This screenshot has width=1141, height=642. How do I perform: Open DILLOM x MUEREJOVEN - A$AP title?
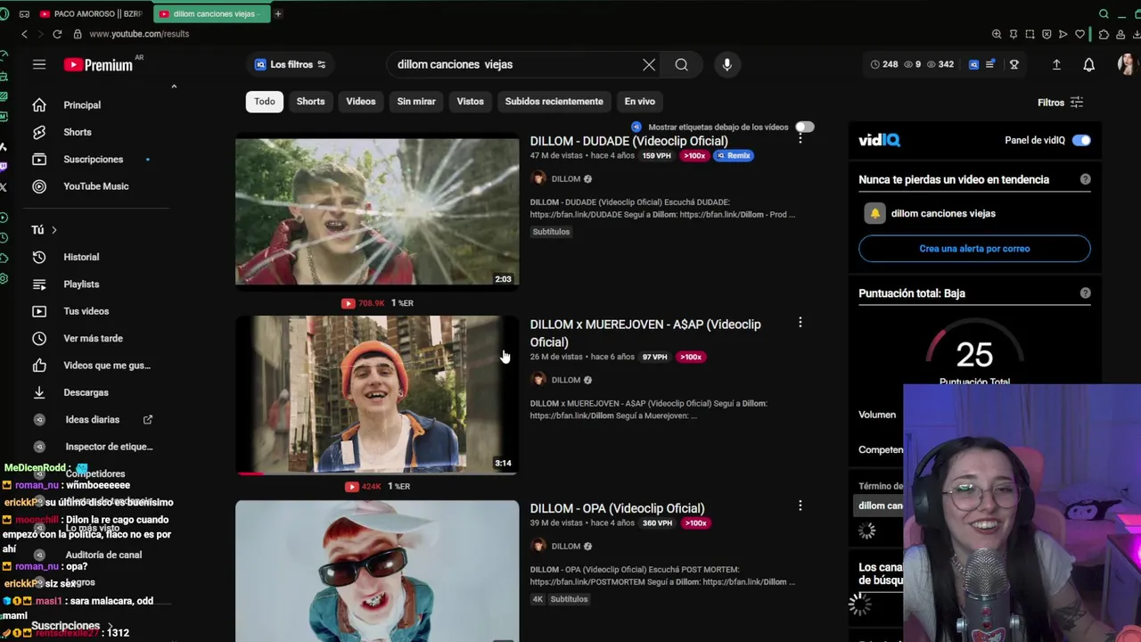[x=645, y=333]
